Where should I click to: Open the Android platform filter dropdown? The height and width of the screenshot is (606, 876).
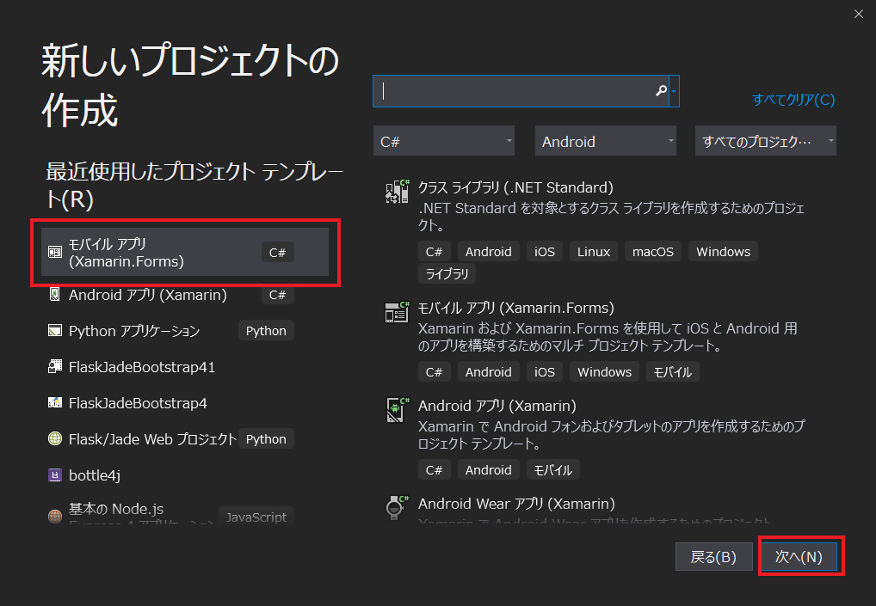[606, 141]
